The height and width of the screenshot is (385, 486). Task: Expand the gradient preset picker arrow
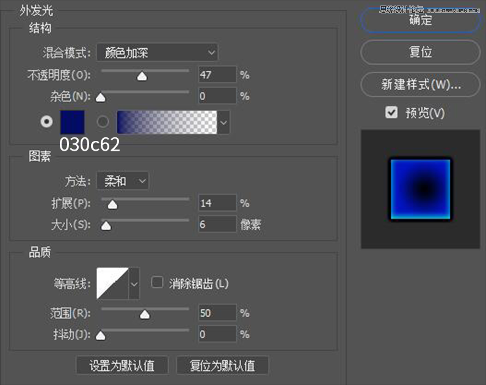(x=223, y=123)
